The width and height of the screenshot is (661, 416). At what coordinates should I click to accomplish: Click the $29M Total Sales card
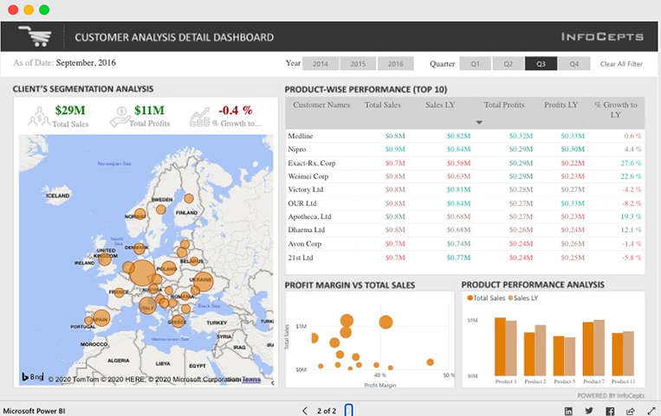[59, 116]
